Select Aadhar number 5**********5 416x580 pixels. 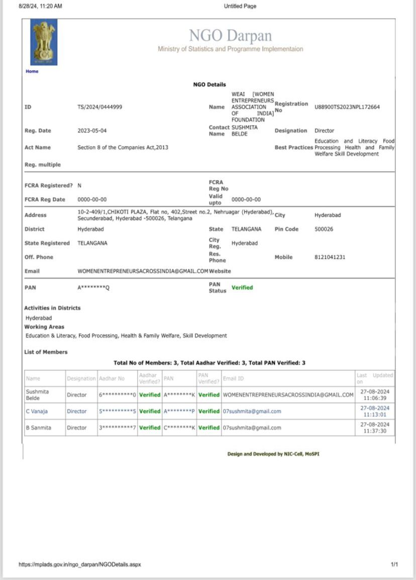(118, 411)
